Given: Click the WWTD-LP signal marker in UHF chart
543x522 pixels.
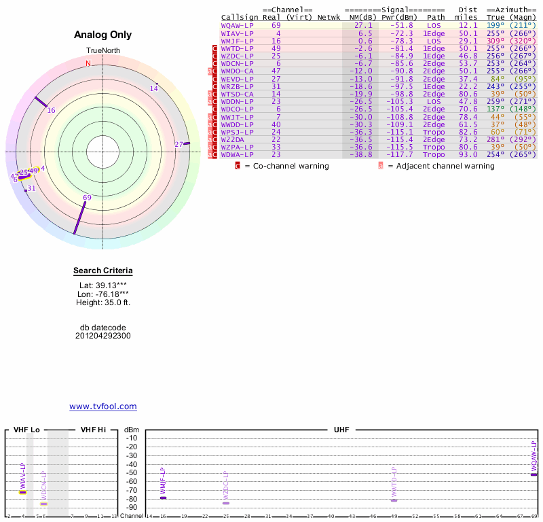Looking at the screenshot, I should [x=394, y=500].
